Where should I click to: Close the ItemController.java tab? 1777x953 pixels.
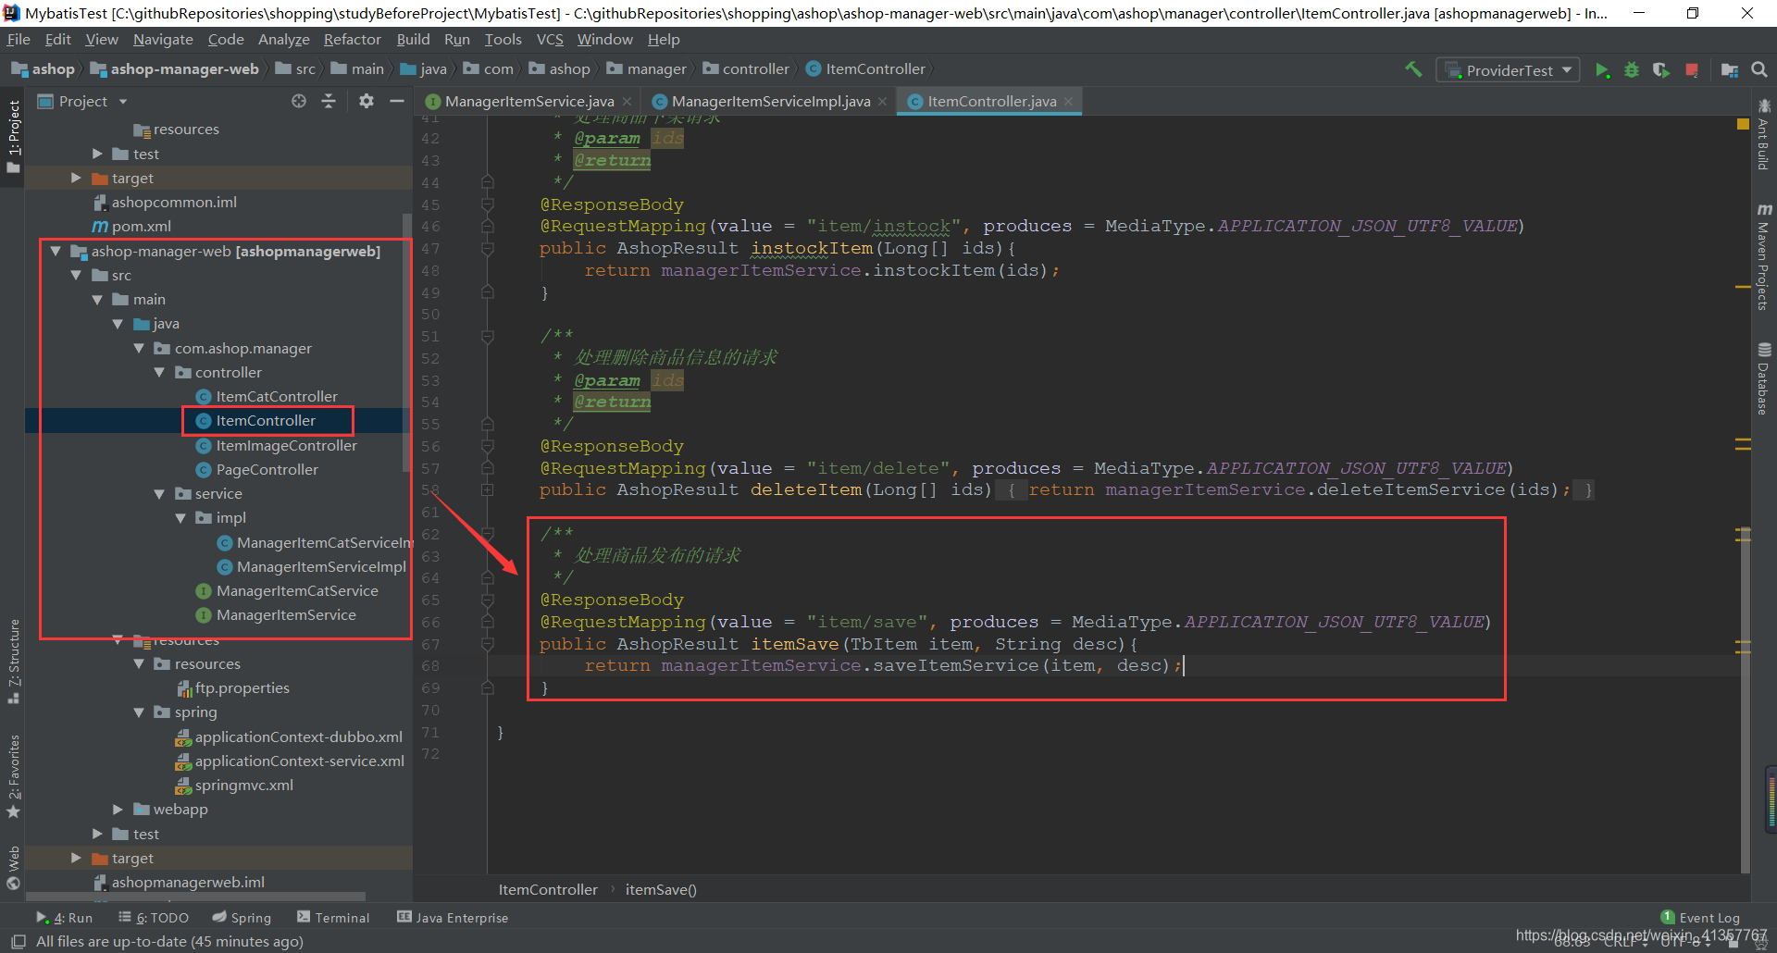[1069, 102]
